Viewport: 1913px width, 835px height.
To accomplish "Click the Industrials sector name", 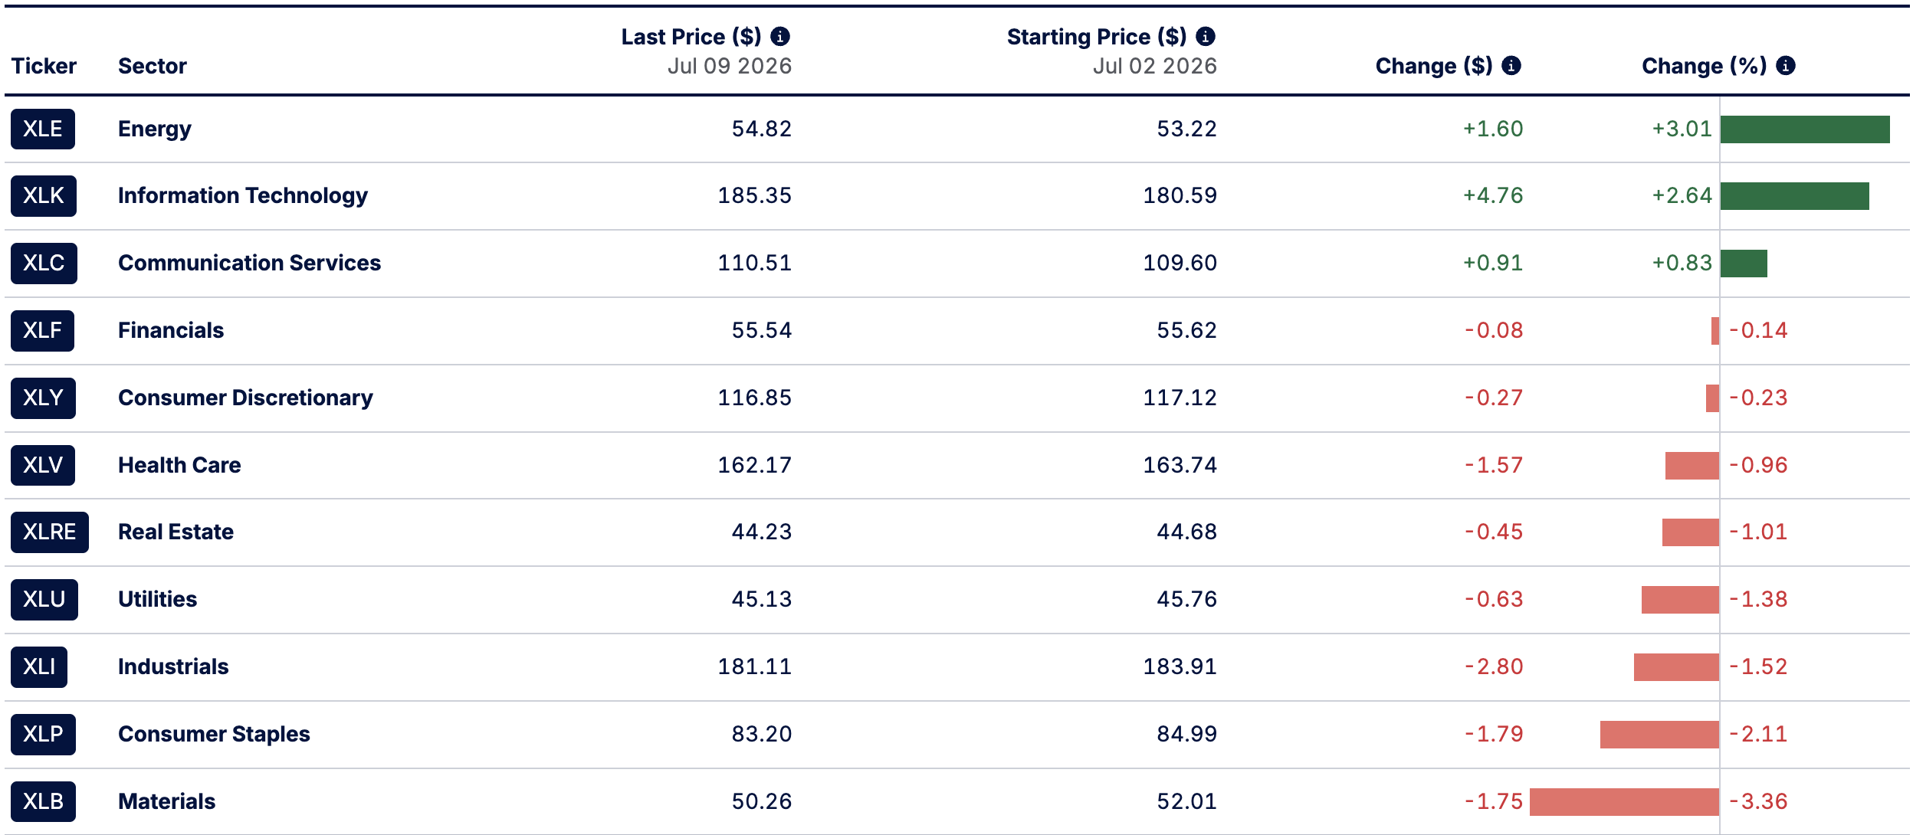I will click(173, 666).
